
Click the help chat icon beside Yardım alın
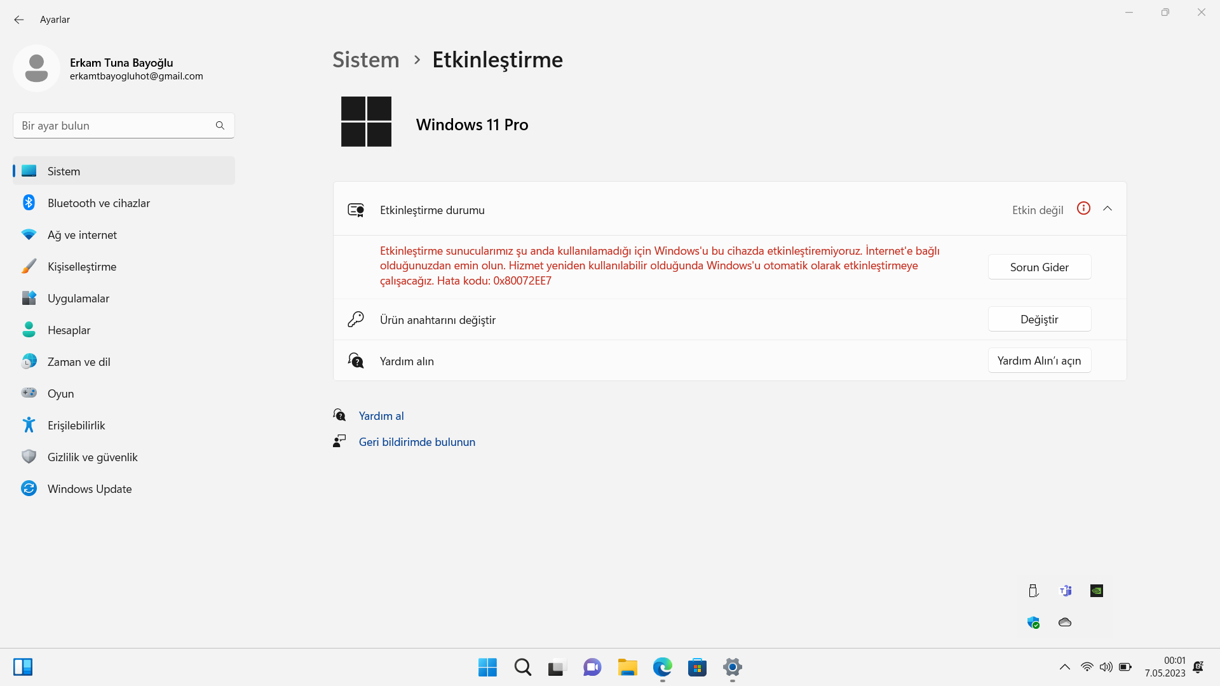tap(356, 361)
